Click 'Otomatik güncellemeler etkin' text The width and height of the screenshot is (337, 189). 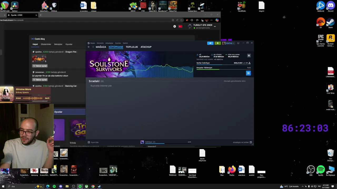coord(234,81)
